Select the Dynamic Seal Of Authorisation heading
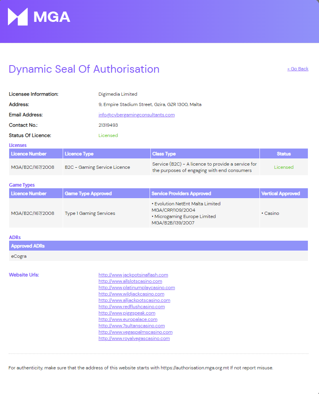This screenshot has width=319, height=394. [x=84, y=69]
